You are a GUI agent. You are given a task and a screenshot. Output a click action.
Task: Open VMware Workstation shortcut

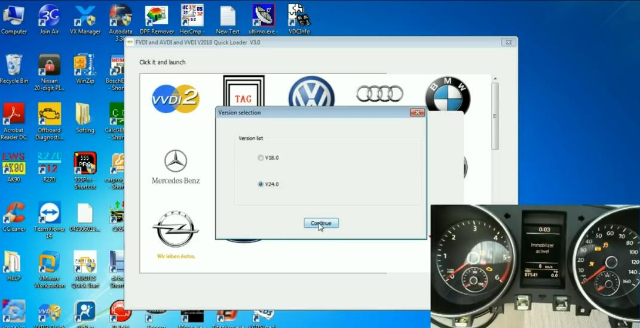tap(50, 270)
